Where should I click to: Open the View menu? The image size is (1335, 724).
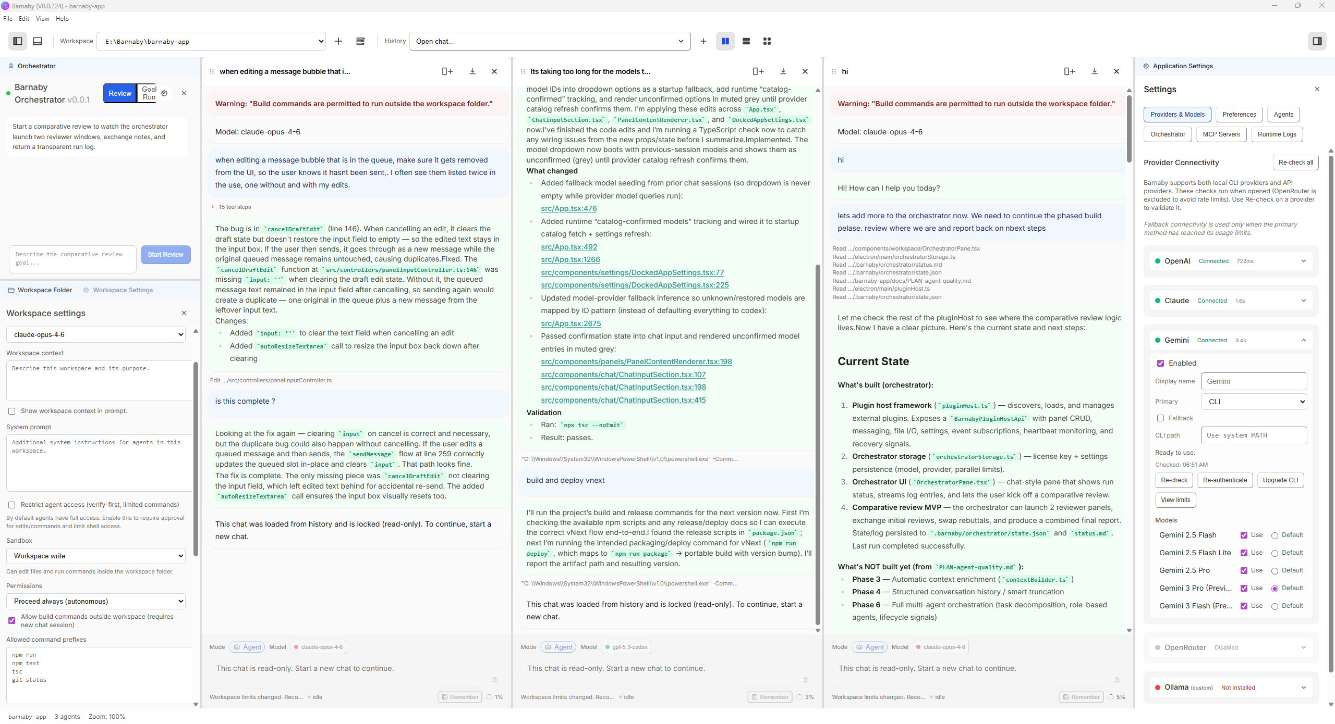point(42,19)
